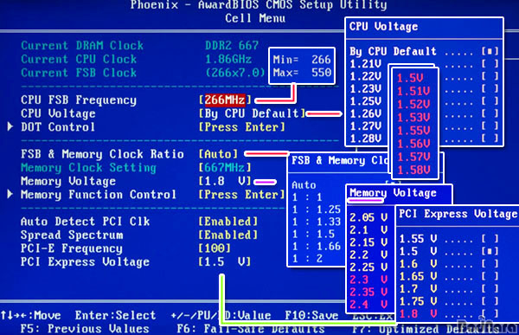
Task: Highlight the CPU FSB Frequency menu label
Action: pos(79,100)
